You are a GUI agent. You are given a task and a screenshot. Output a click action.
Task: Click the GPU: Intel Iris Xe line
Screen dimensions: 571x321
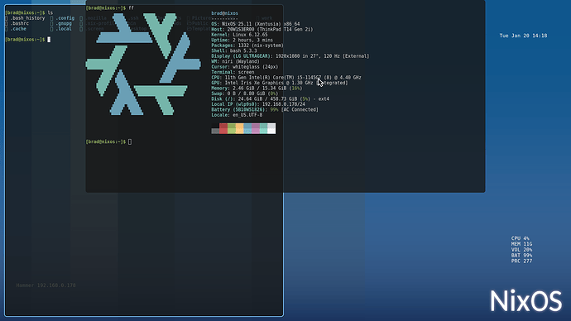pyautogui.click(x=280, y=83)
